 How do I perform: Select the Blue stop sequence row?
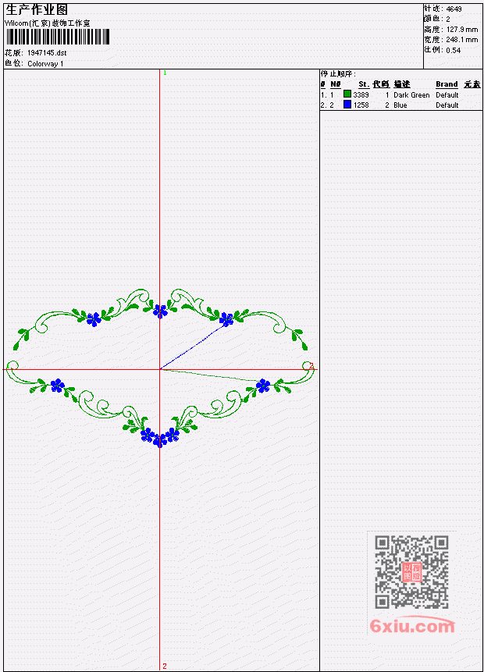point(400,105)
